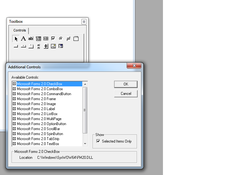The width and height of the screenshot is (233, 175).
Task: Close the Toolbox window
Action: (84, 22)
